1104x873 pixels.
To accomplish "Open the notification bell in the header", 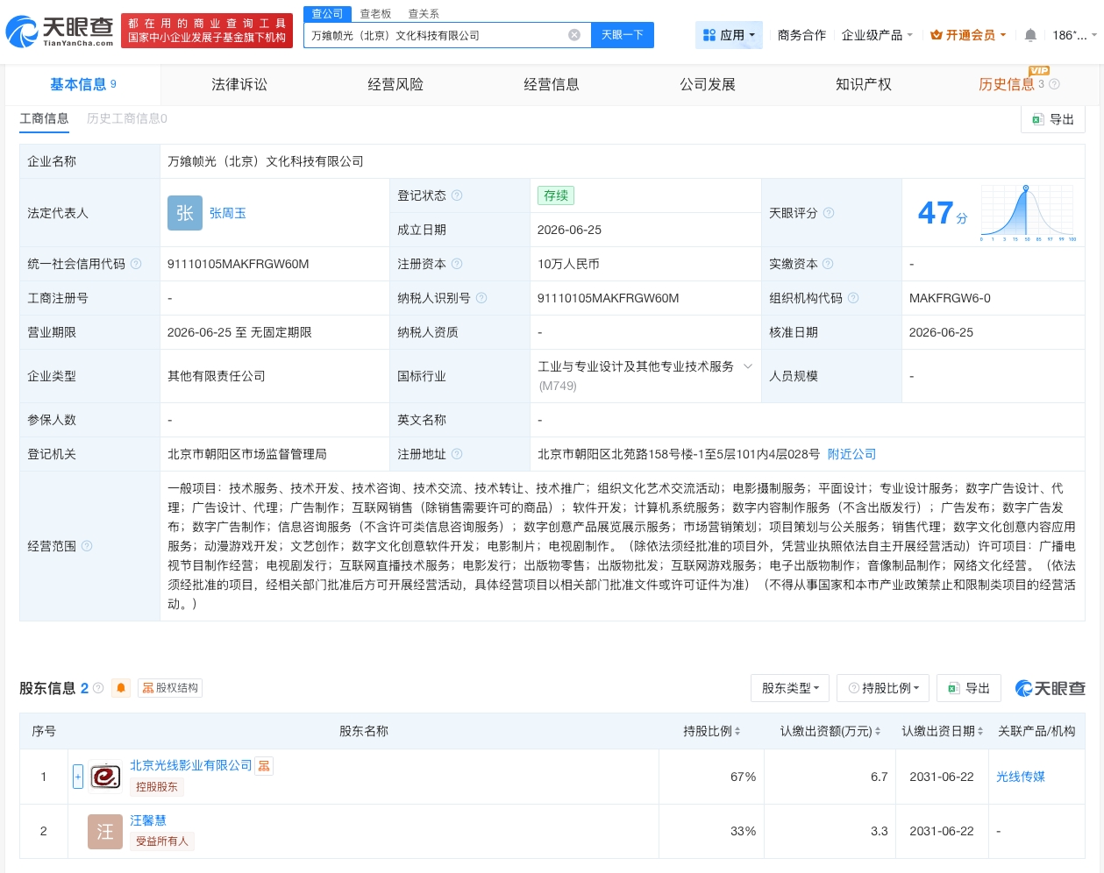I will click(1030, 35).
